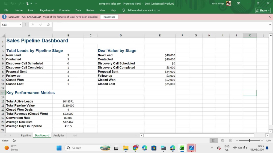The image size is (273, 153).
Task: Click the Undo arrow icon
Action: pos(12,4)
